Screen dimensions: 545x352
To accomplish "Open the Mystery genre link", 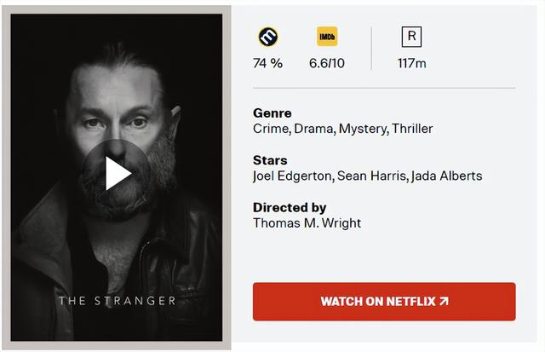I will point(362,129).
